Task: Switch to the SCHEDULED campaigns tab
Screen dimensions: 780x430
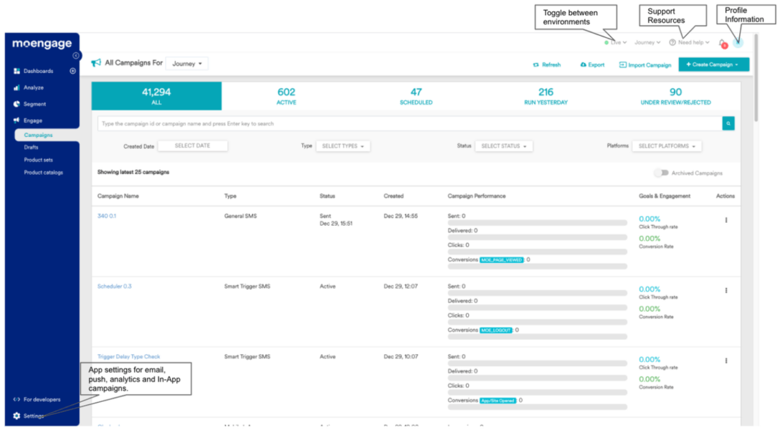Action: 416,96
